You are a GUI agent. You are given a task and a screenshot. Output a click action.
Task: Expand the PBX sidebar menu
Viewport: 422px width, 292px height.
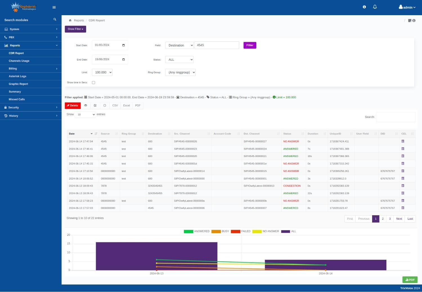31,37
